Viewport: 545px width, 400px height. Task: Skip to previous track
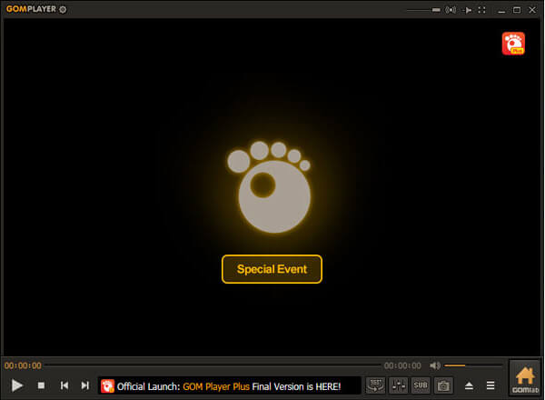tap(64, 385)
